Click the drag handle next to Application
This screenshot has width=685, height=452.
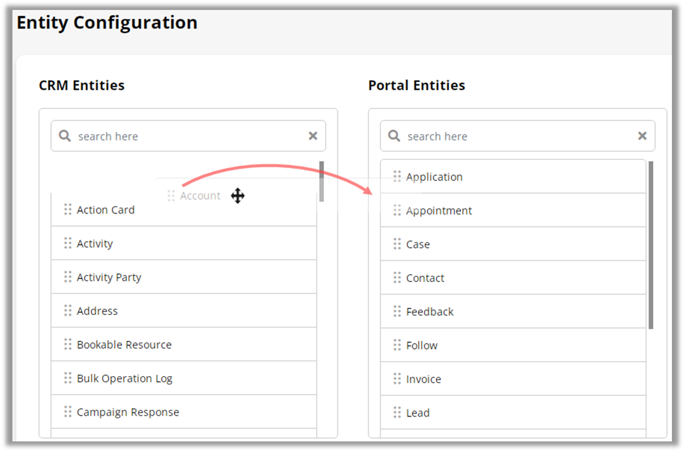[x=397, y=177]
